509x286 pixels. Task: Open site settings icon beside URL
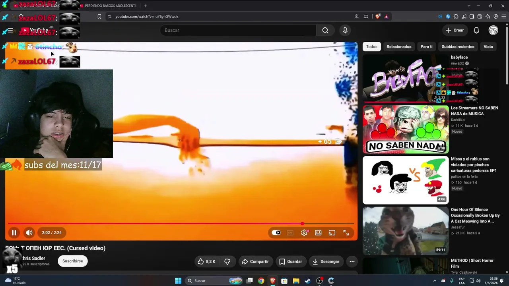coord(110,17)
